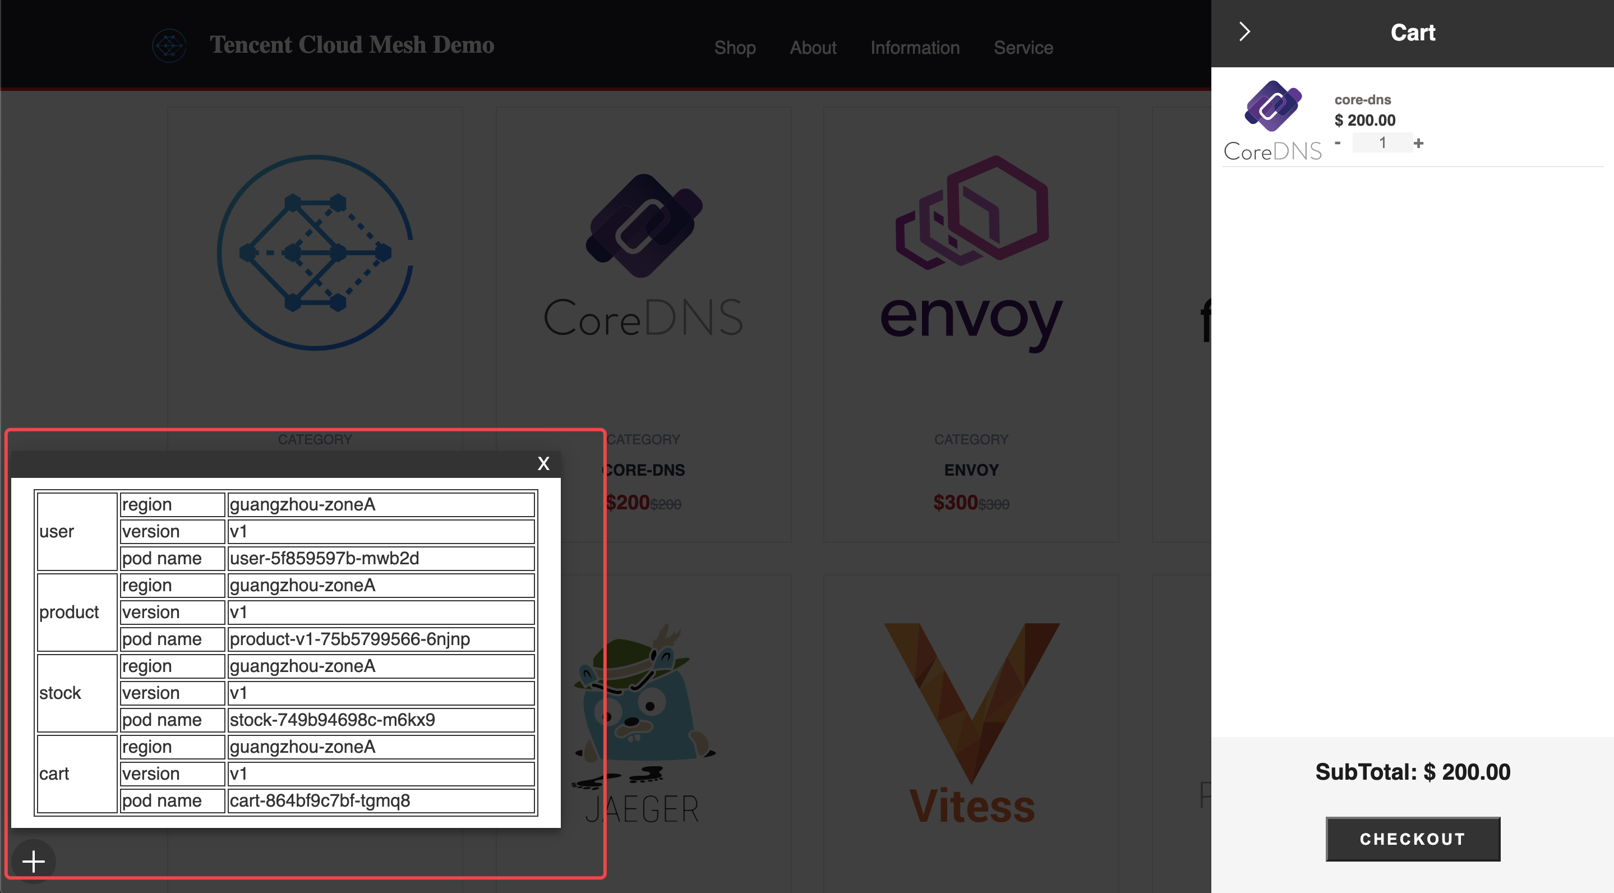Close the service info popup

[543, 463]
